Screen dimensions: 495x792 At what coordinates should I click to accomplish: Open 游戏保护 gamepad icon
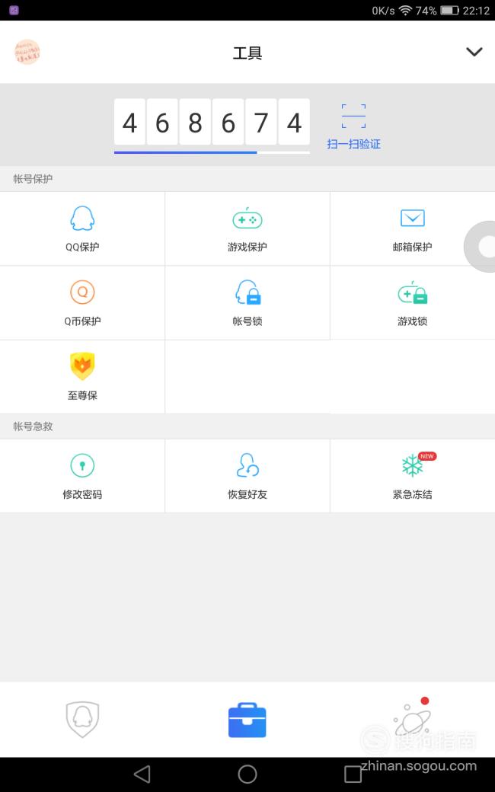pos(247,219)
